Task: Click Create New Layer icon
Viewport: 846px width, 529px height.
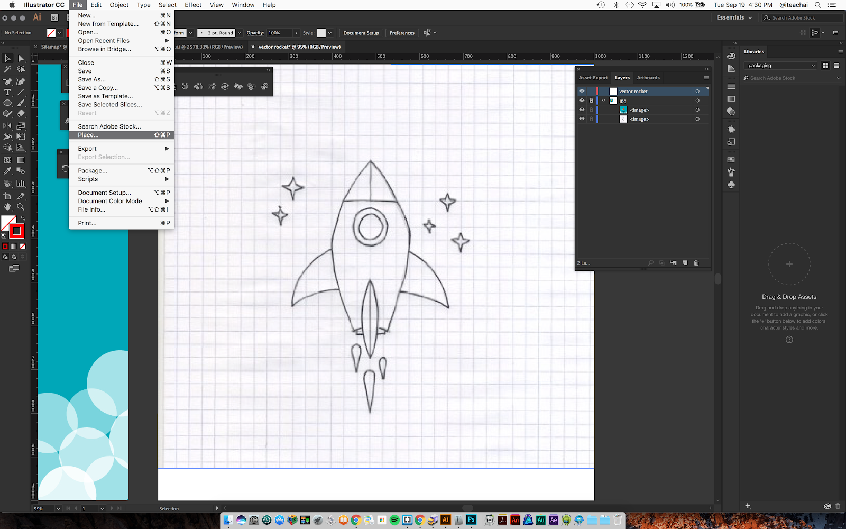Action: click(x=685, y=263)
